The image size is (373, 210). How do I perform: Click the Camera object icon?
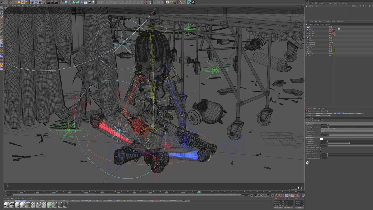pos(90,2)
